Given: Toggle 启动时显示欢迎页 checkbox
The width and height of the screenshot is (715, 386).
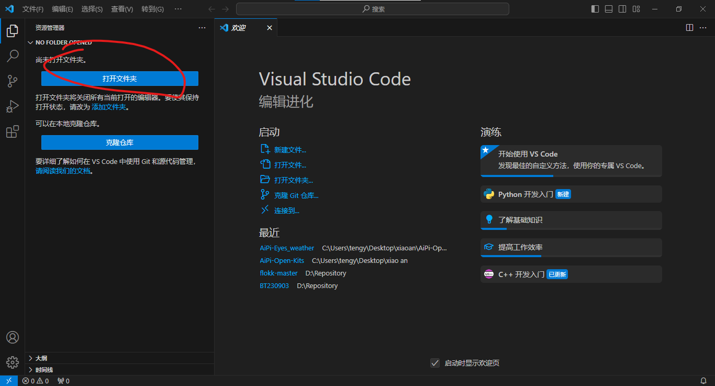Looking at the screenshot, I should click(x=434, y=363).
